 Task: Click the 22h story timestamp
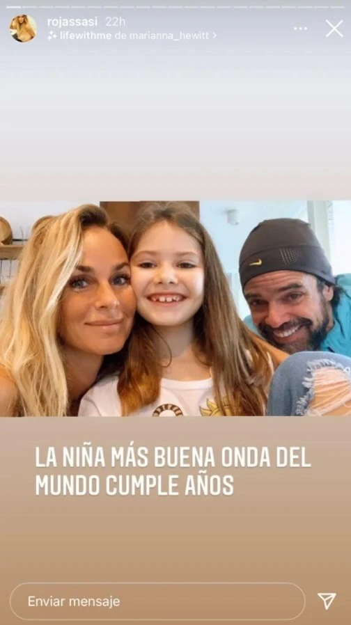116,22
